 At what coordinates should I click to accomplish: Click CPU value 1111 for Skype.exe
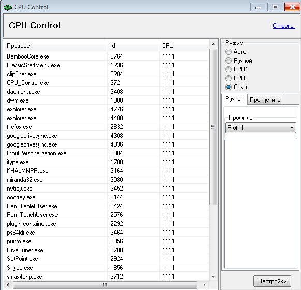click(x=168, y=268)
